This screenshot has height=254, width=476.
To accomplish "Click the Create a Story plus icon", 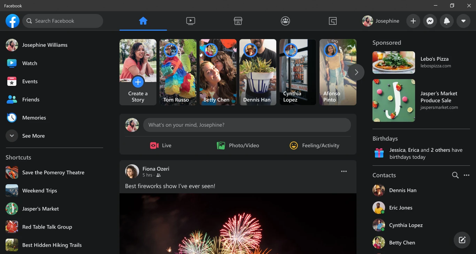I will pos(138,82).
